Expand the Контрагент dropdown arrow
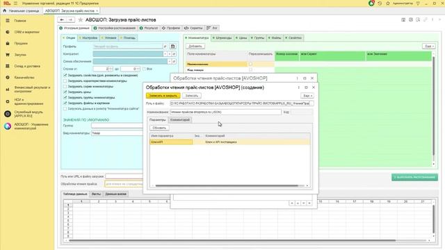 (165, 54)
